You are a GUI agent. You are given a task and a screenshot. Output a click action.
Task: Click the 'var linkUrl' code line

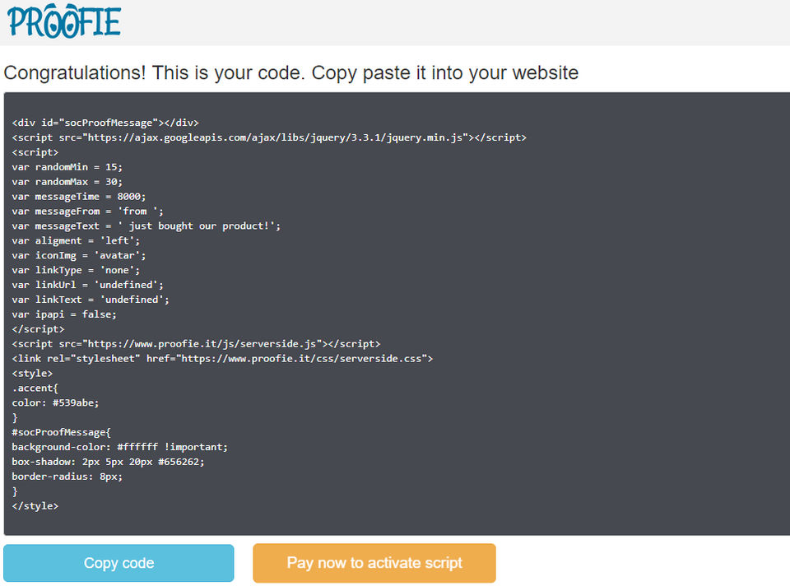coord(88,285)
